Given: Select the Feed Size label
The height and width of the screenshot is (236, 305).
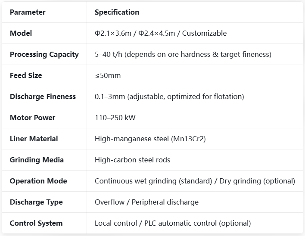Looking at the screenshot, I should (x=26, y=75).
